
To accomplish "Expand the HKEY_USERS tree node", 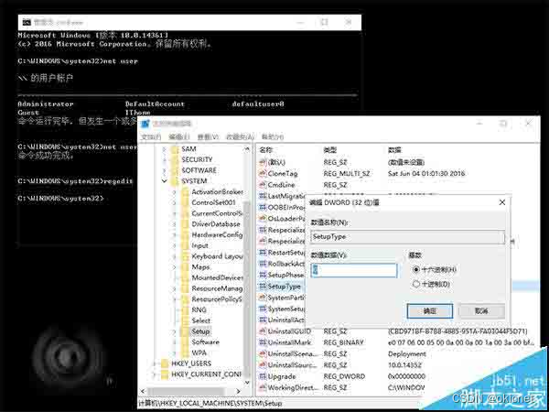I will click(155, 363).
